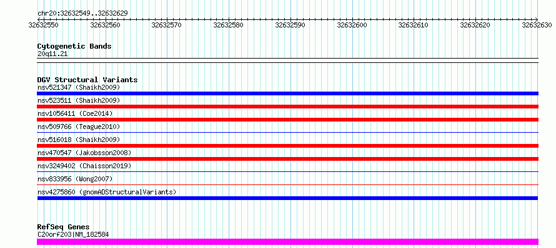The image size is (556, 248).
Task: Click the magenta C20orf203 gene bar
Action: point(287,242)
